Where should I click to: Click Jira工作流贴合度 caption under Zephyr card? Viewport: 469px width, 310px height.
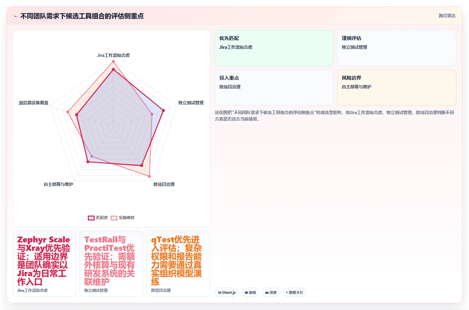click(32, 291)
